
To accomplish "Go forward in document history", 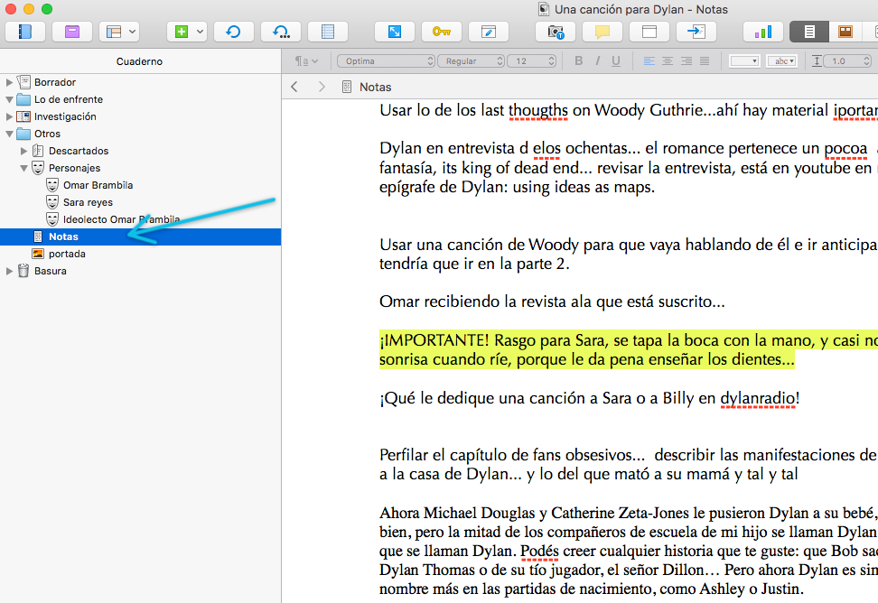I will coord(322,87).
